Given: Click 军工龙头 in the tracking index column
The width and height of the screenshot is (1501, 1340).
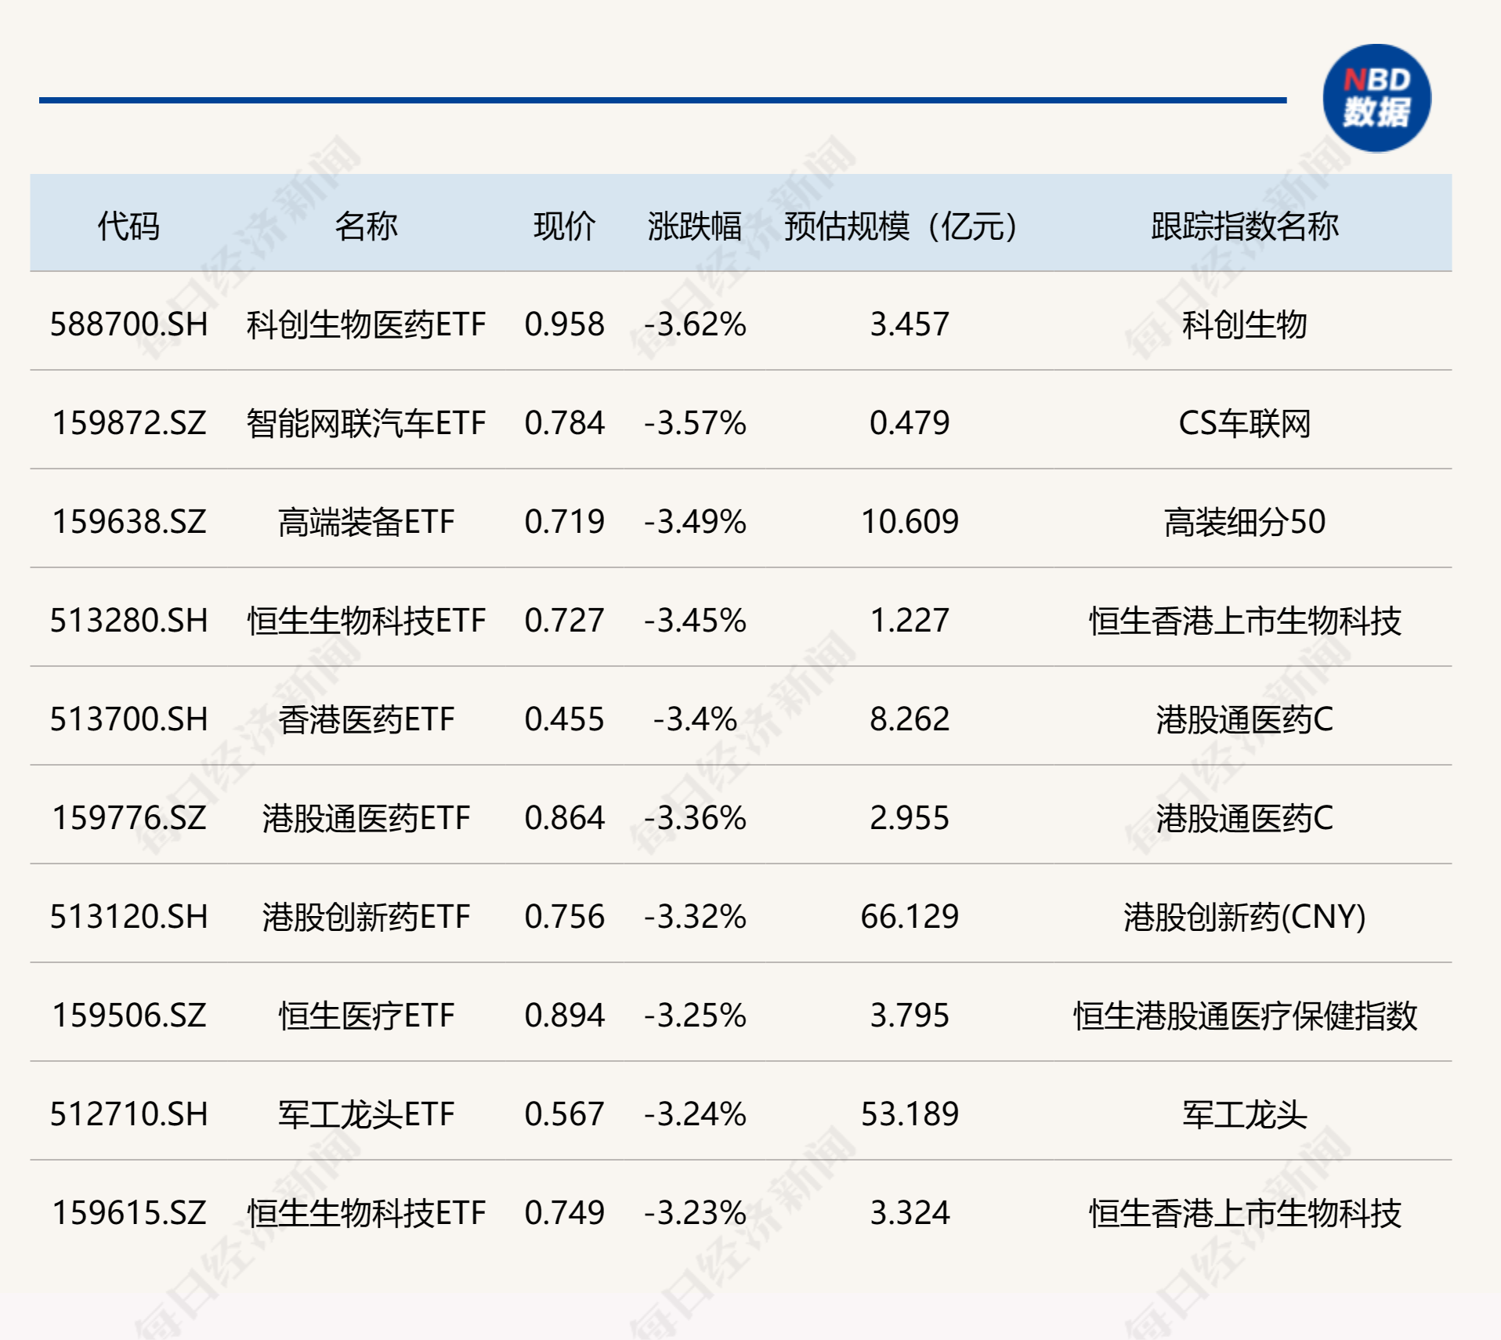Looking at the screenshot, I should (x=1244, y=1114).
